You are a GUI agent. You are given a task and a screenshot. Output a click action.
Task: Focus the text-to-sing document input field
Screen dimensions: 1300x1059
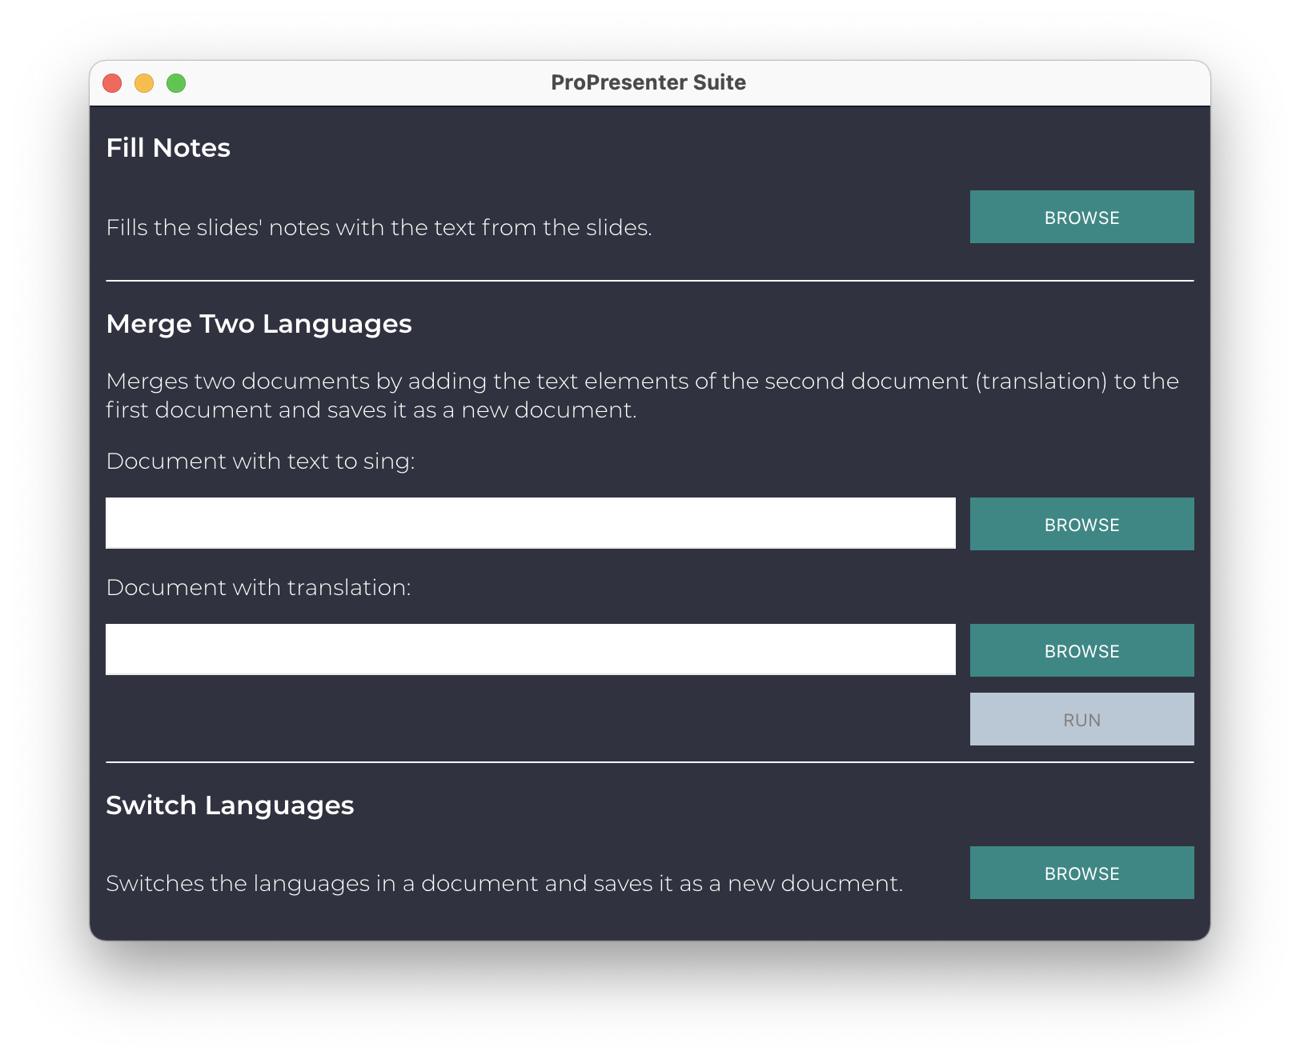(x=531, y=523)
